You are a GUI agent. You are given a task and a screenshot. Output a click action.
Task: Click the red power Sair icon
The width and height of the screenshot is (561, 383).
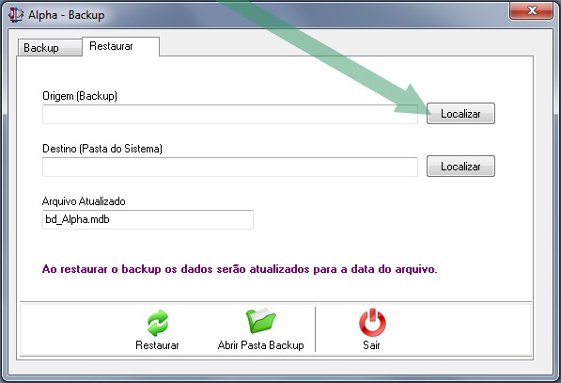pyautogui.click(x=372, y=322)
